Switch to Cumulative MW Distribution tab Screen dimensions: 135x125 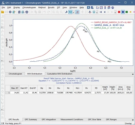pyautogui.click(x=60, y=74)
